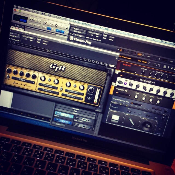Click the GTR undo left-arrow icon
Screen dimensions: 175x175
point(86,60)
